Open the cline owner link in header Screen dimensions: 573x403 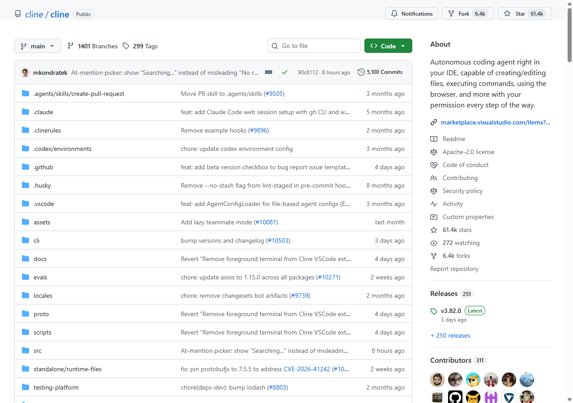click(x=34, y=14)
